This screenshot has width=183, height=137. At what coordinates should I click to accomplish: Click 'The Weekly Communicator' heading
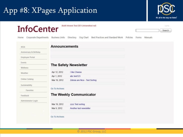tap(73, 95)
